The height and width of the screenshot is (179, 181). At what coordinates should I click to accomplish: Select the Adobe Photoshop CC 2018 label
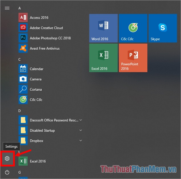tap(50, 38)
